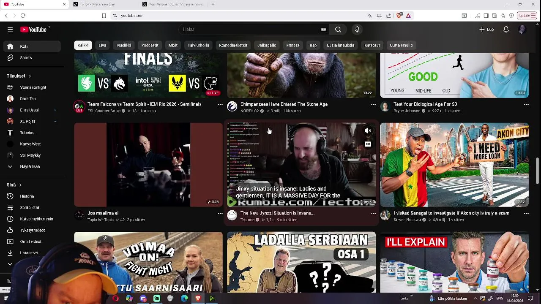Screen dimensions: 541x304
Task: Open Lataukset in the sidebar
Action: click(32, 253)
